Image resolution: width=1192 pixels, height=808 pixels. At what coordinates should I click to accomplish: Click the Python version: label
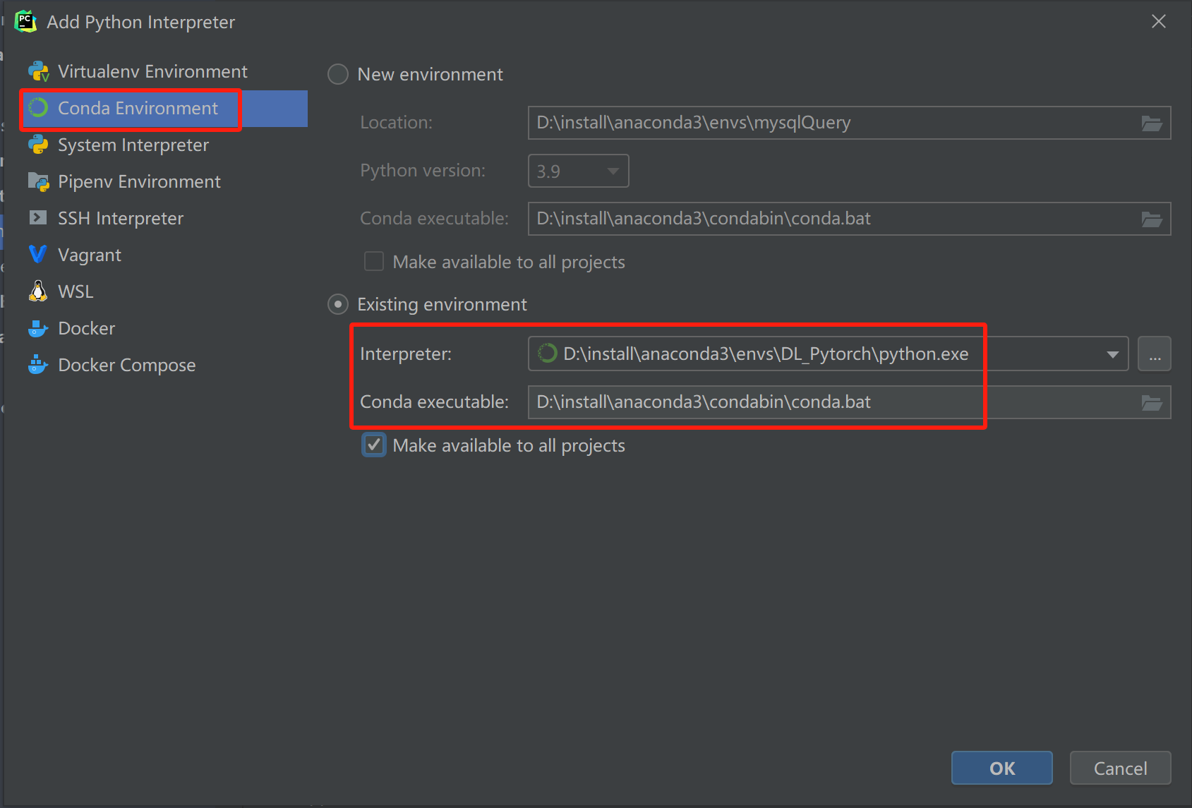(423, 171)
